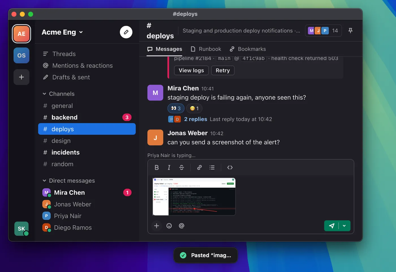Open the Acme Eng workspace dropdown
This screenshot has width=396, height=272.
(62, 32)
